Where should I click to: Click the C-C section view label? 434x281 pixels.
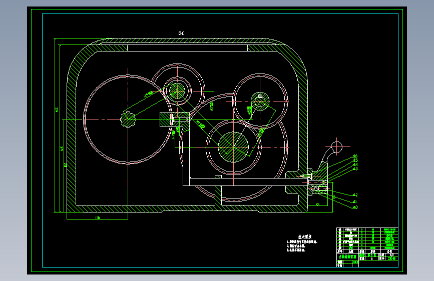click(181, 33)
